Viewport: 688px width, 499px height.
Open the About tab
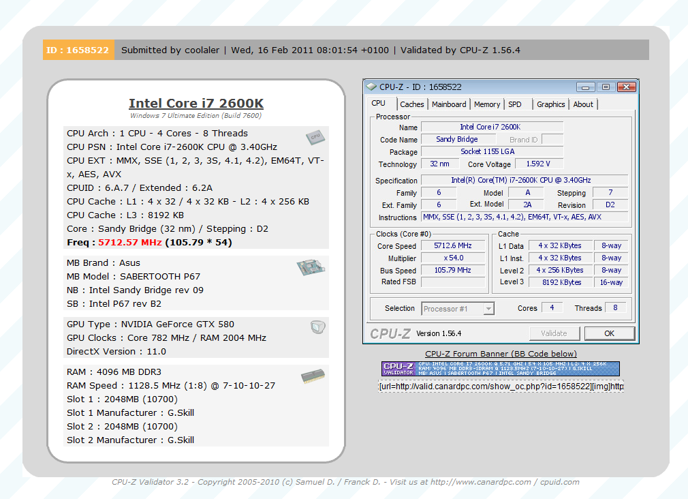(583, 104)
